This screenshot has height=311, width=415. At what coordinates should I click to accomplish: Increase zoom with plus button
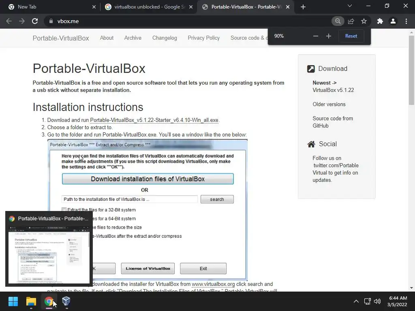pos(328,36)
